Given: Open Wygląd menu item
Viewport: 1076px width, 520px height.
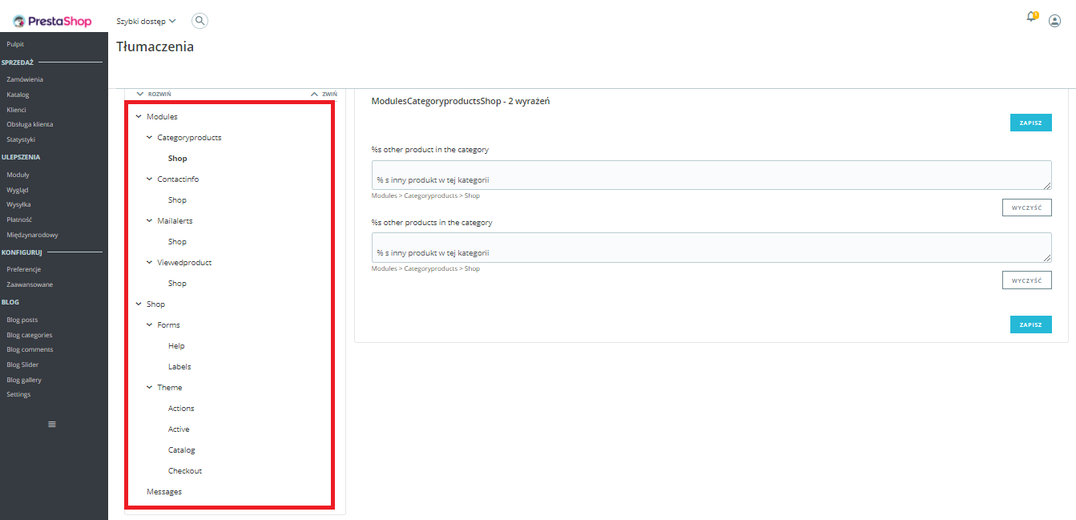Looking at the screenshot, I should 18,190.
